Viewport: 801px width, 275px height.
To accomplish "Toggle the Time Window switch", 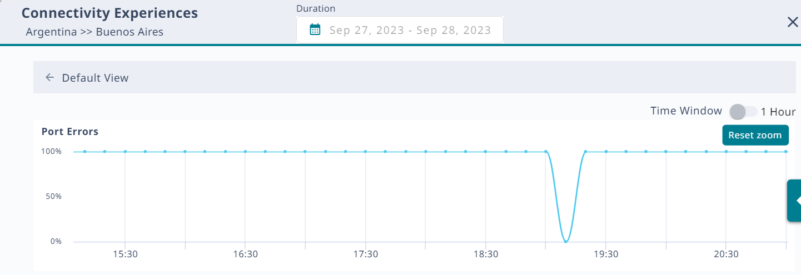I will point(743,112).
